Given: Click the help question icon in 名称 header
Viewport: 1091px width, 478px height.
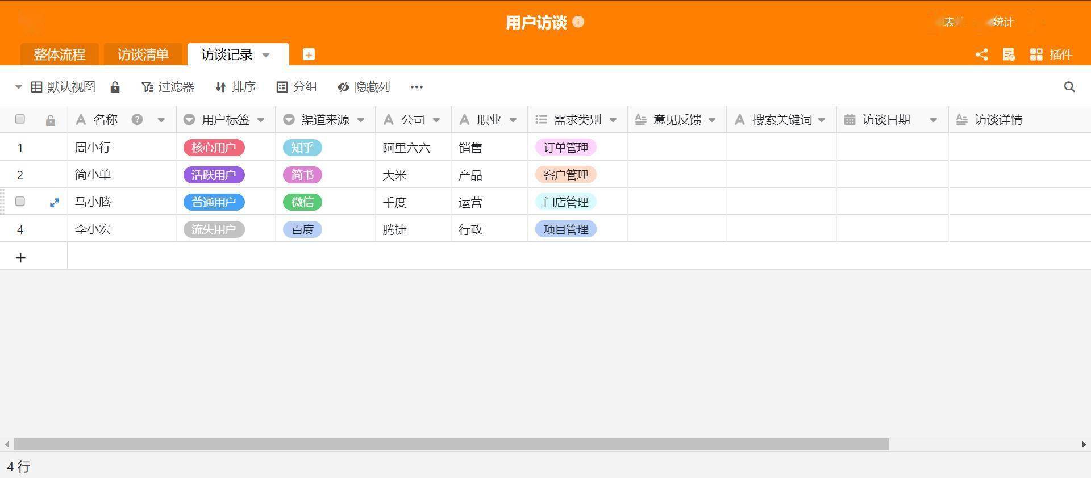Looking at the screenshot, I should coord(137,119).
